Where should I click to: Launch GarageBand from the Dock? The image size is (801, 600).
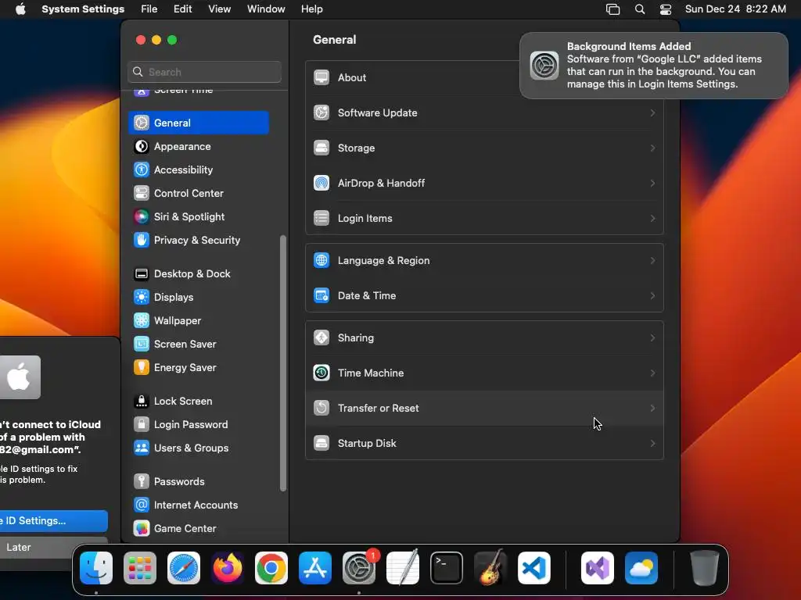point(490,568)
